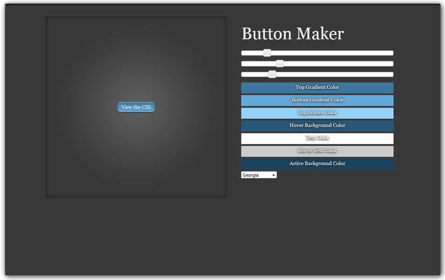Screen dimensions: 445x280
Task: Click the View the CSS preview button
Action: [135, 107]
